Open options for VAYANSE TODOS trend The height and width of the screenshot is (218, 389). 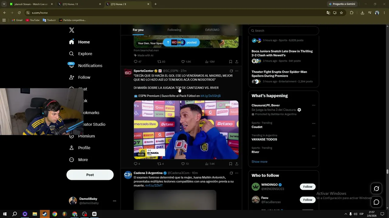pyautogui.click(x=314, y=136)
